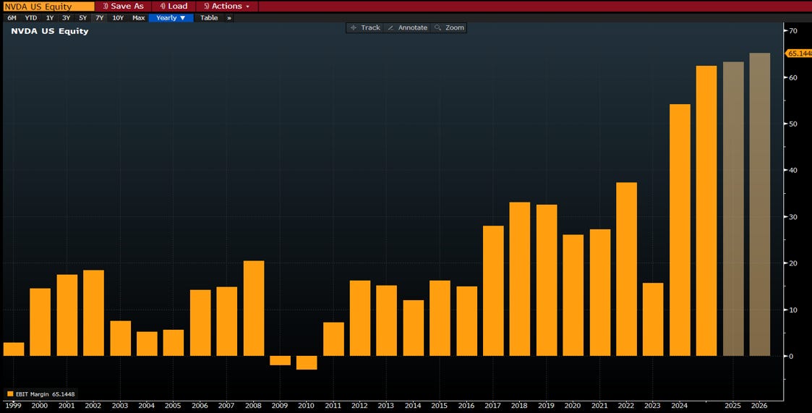Click the 2010 negative bar

(x=306, y=363)
